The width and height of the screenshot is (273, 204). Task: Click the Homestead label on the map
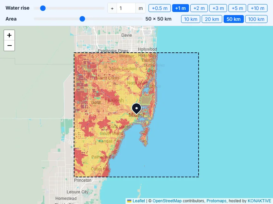(x=66, y=199)
